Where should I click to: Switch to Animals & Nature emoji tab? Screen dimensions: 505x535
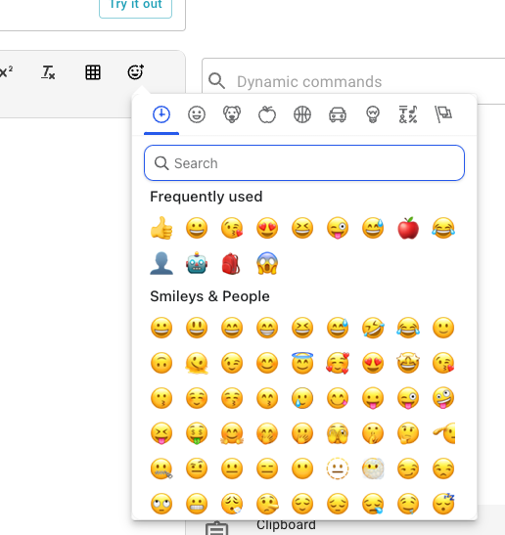pos(232,114)
